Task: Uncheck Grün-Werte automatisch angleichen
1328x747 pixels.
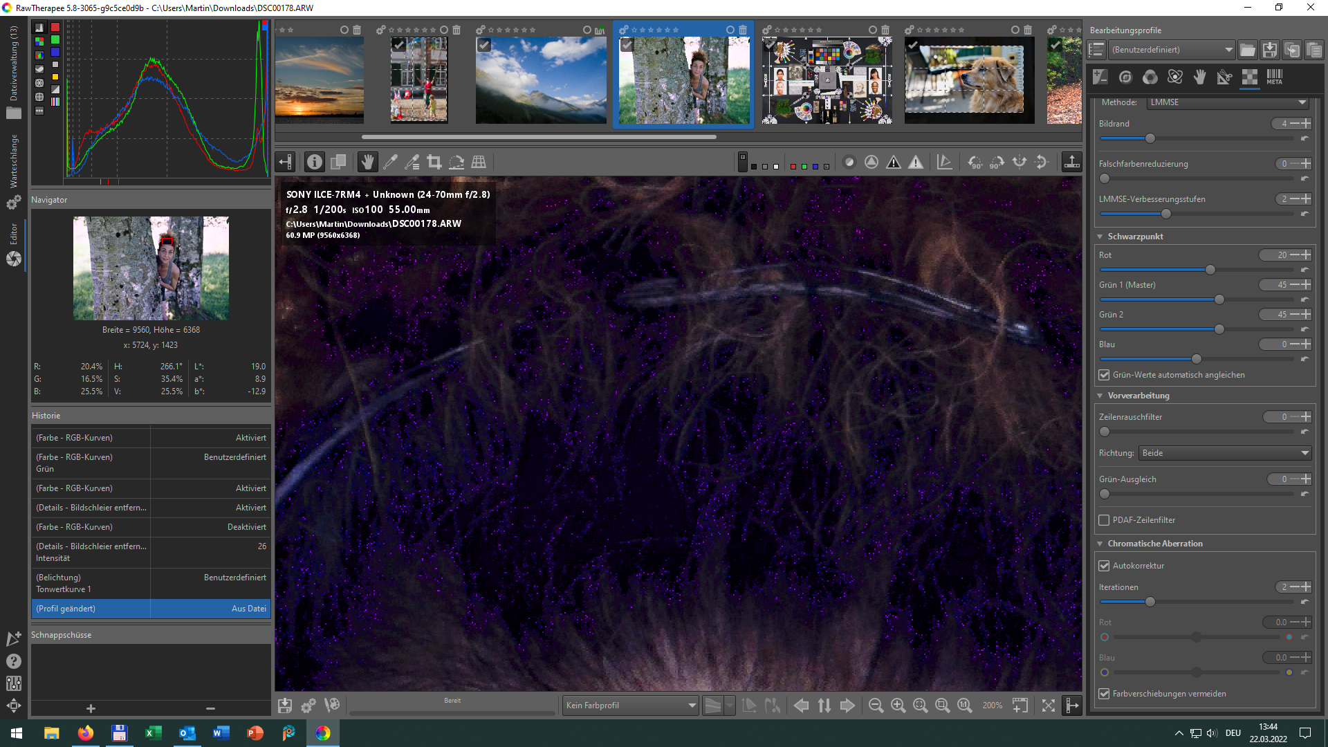Action: [1104, 375]
